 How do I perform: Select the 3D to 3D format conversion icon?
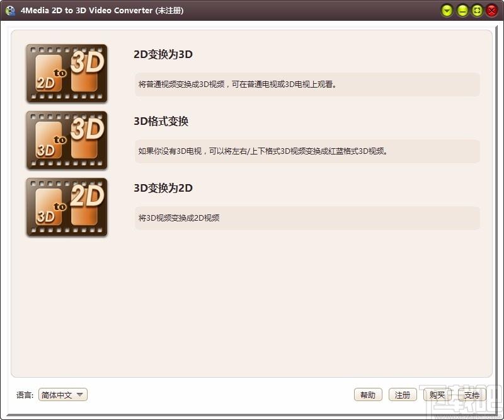pos(67,141)
